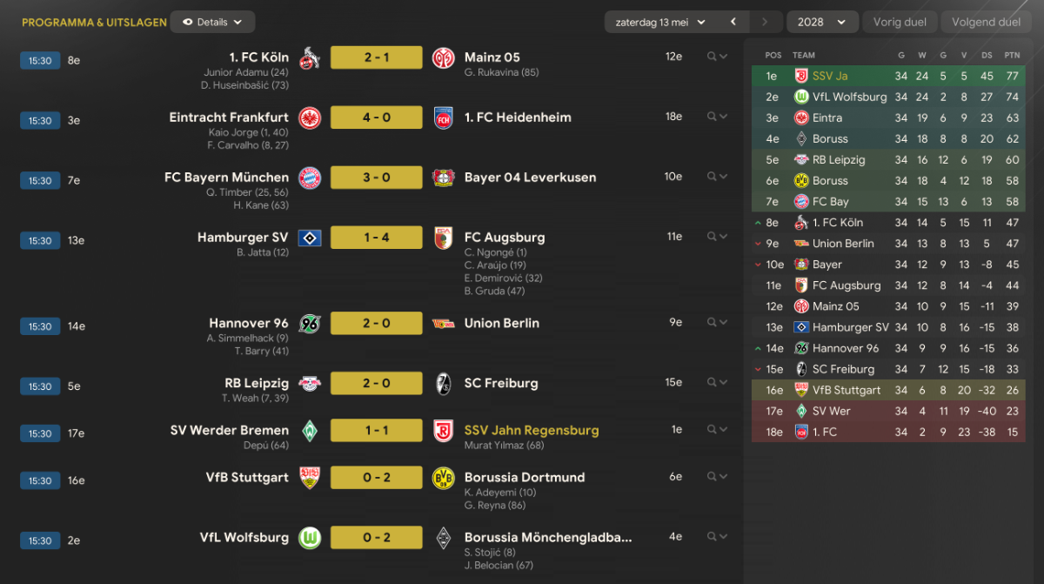Click the Hannover 96 club logo

pos(309,324)
